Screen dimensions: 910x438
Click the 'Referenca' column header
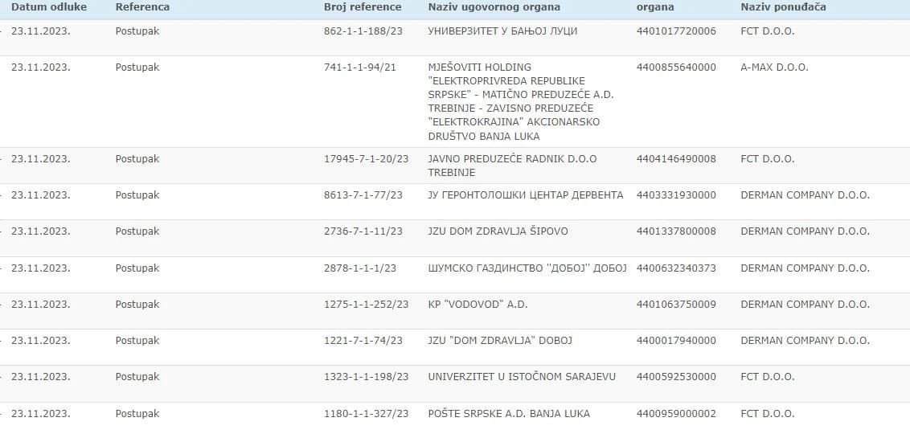point(142,7)
